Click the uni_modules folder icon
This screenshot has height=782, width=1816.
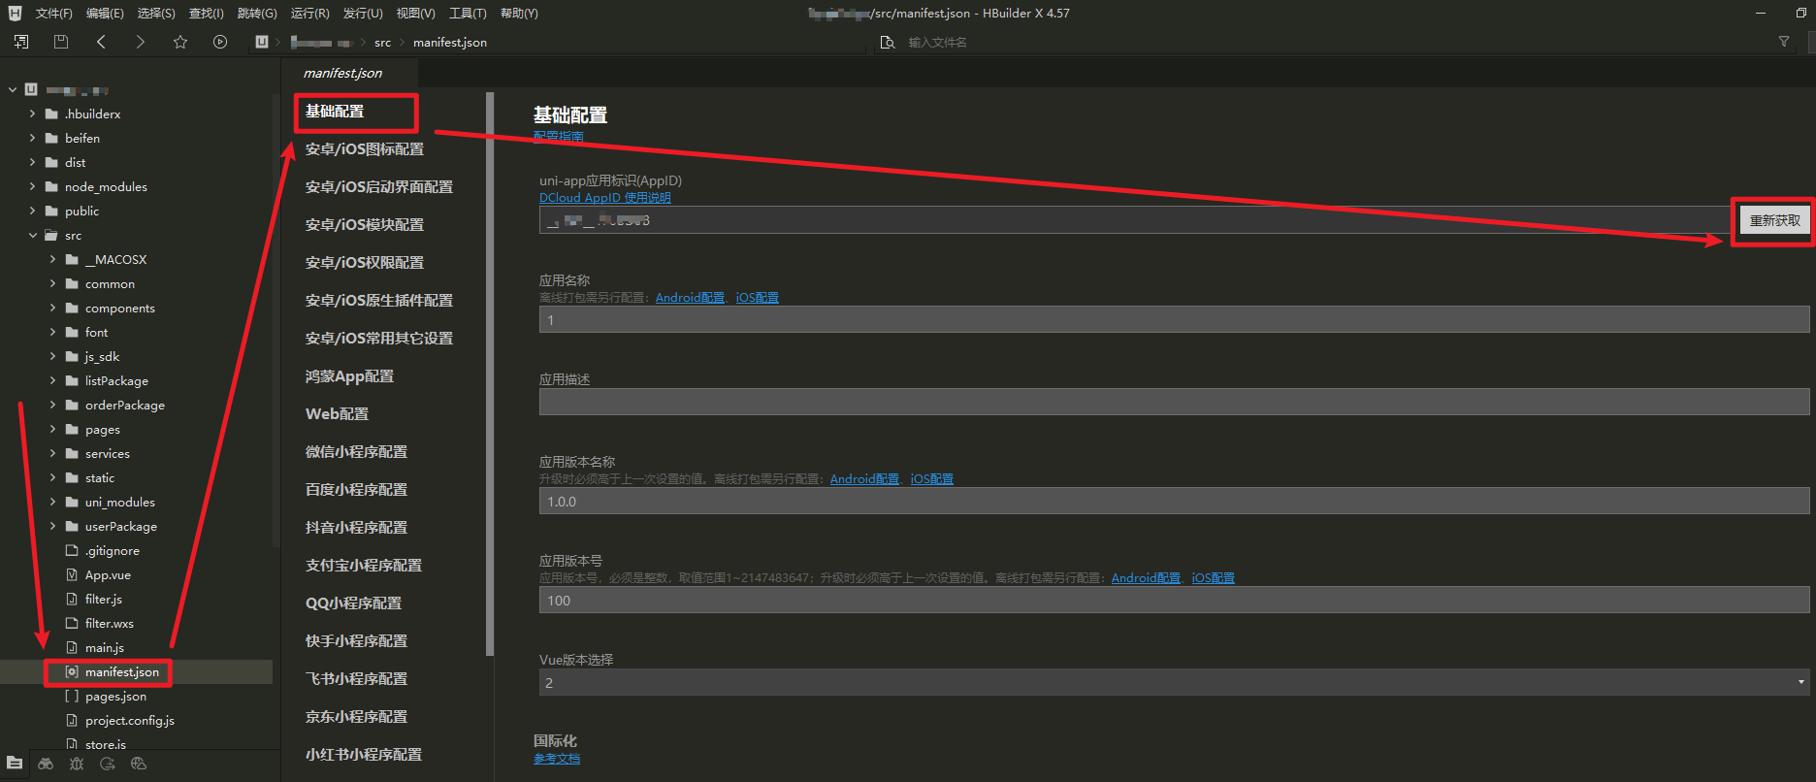click(72, 502)
